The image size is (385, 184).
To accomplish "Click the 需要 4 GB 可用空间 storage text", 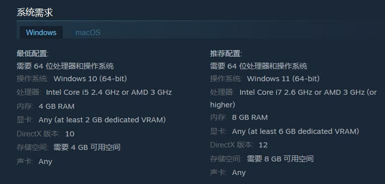I will (87, 147).
